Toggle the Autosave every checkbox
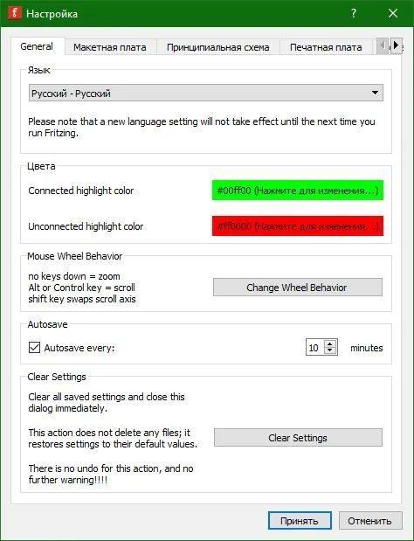Viewport: 414px width, 541px height. point(34,348)
